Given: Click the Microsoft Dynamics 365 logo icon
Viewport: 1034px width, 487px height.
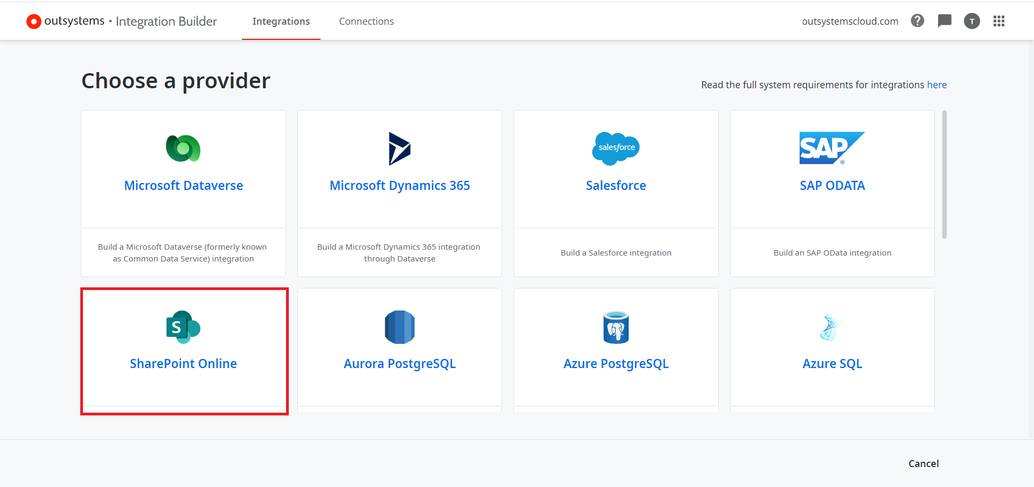Looking at the screenshot, I should pos(399,149).
